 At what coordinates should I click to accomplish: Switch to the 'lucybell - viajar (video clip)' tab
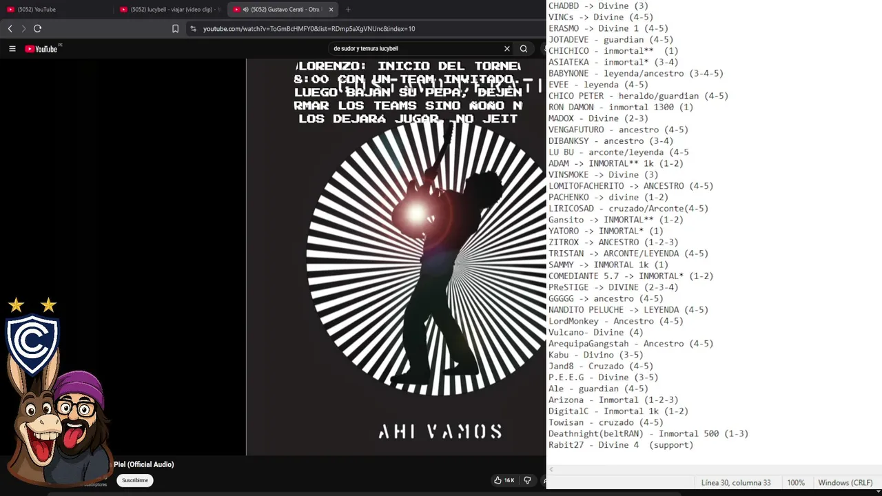click(x=171, y=9)
